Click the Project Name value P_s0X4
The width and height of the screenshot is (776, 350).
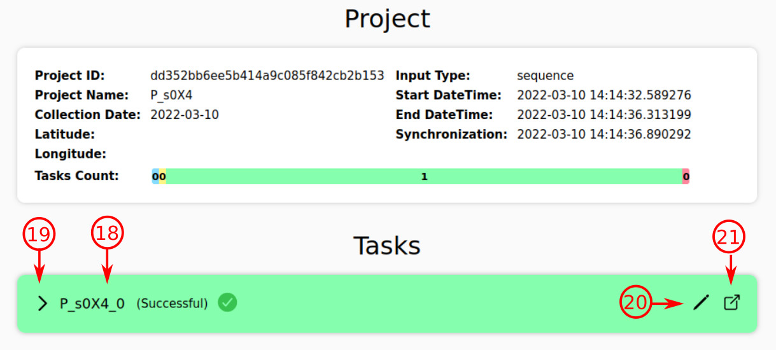pyautogui.click(x=171, y=95)
